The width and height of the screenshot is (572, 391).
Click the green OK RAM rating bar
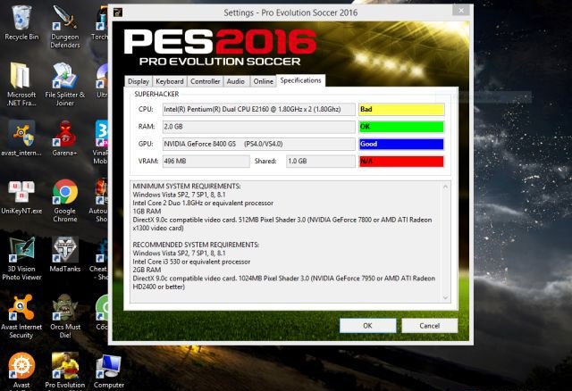pyautogui.click(x=401, y=127)
